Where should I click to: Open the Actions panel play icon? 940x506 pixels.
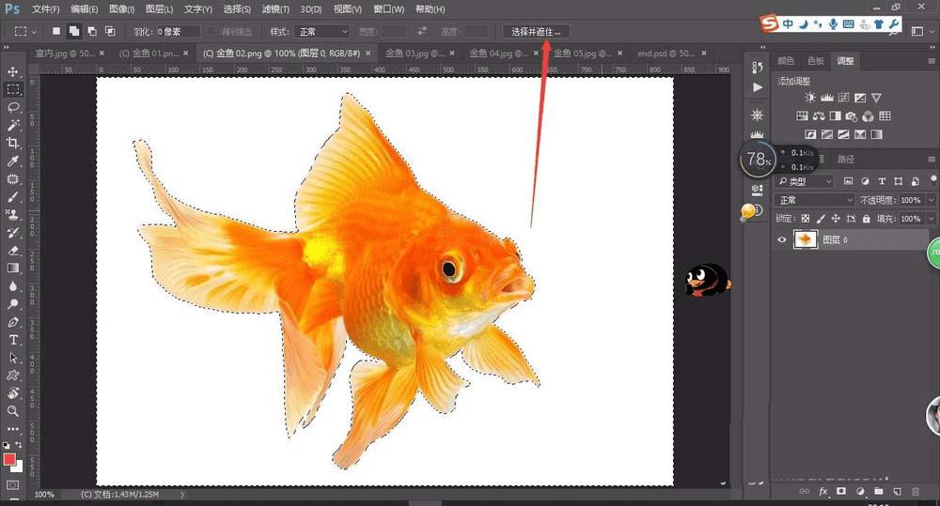pyautogui.click(x=758, y=87)
